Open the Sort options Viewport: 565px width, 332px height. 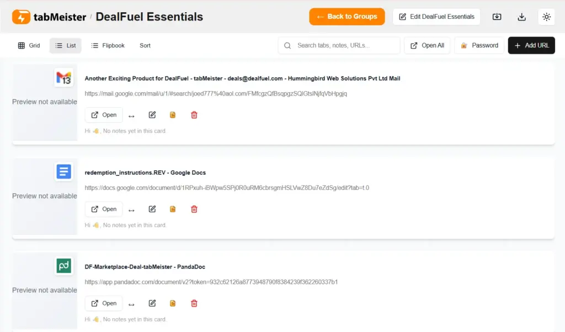coord(145,45)
